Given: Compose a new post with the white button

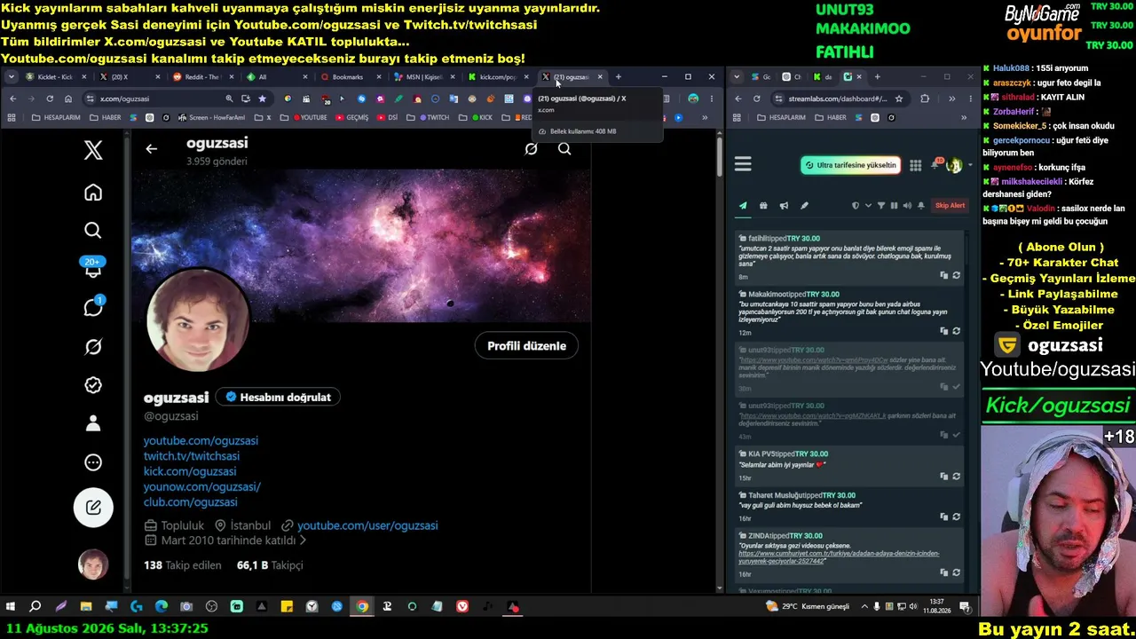Looking at the screenshot, I should point(93,508).
